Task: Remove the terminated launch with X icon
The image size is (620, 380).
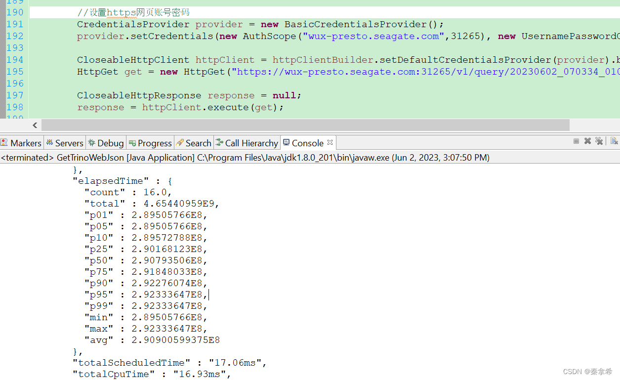Action: 587,141
